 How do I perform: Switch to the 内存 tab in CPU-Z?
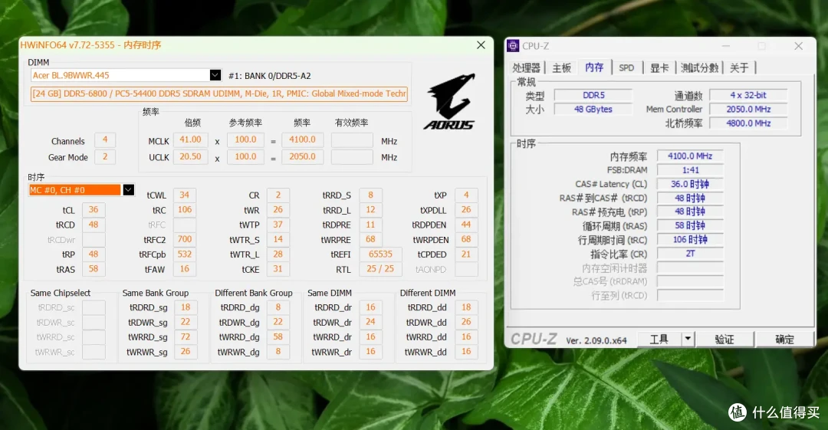tap(594, 67)
